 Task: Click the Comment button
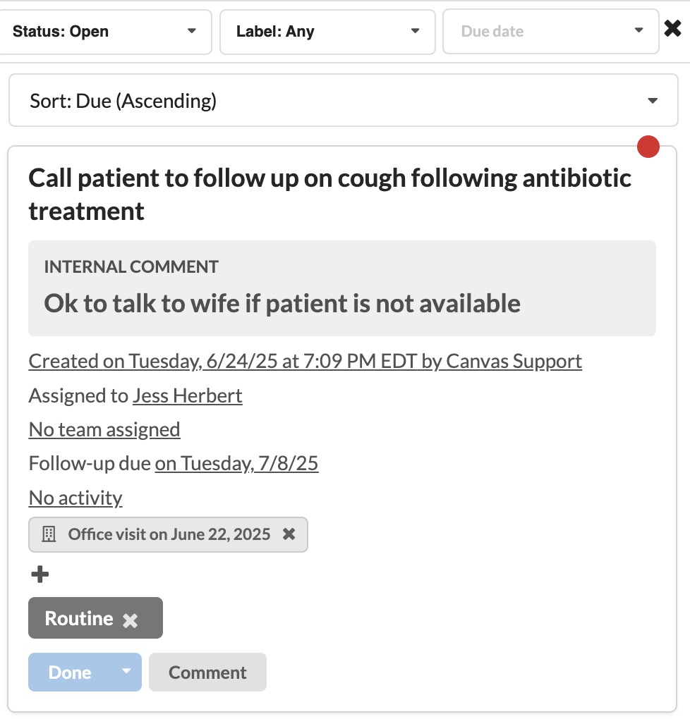click(207, 672)
